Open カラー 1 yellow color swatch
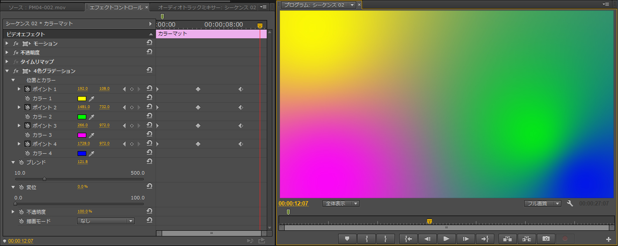Screen dimensions: 618x246 82,99
